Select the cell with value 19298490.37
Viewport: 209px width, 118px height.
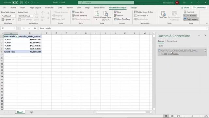click(30, 43)
